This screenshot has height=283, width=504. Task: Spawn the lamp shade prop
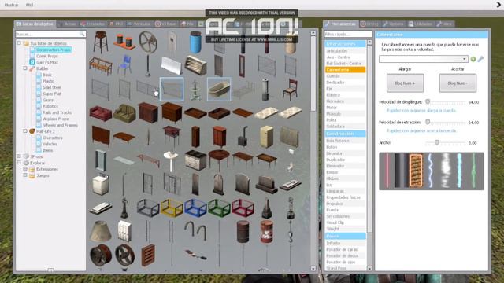coord(101,231)
